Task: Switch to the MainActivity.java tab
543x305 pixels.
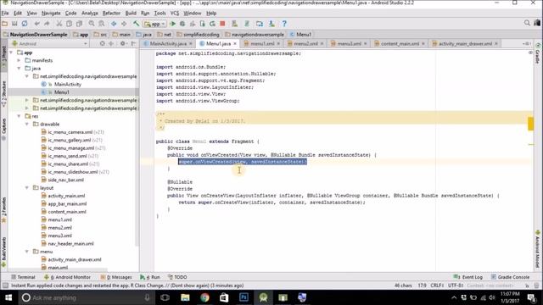Action: click(x=168, y=43)
